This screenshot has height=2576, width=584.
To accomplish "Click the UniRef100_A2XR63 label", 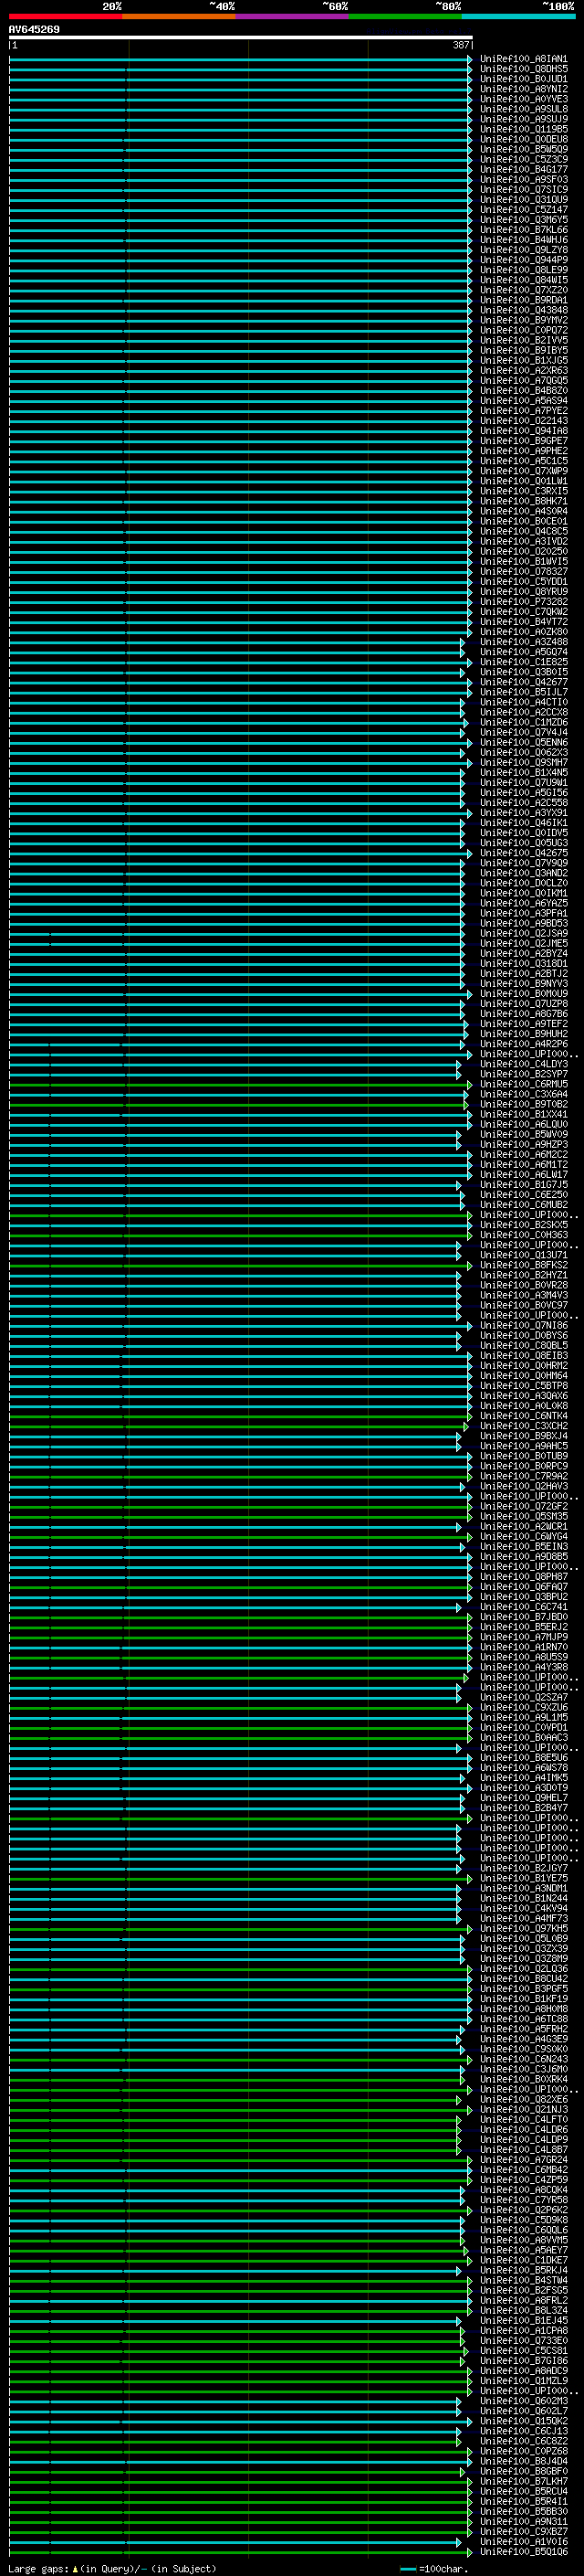I will 523,370.
